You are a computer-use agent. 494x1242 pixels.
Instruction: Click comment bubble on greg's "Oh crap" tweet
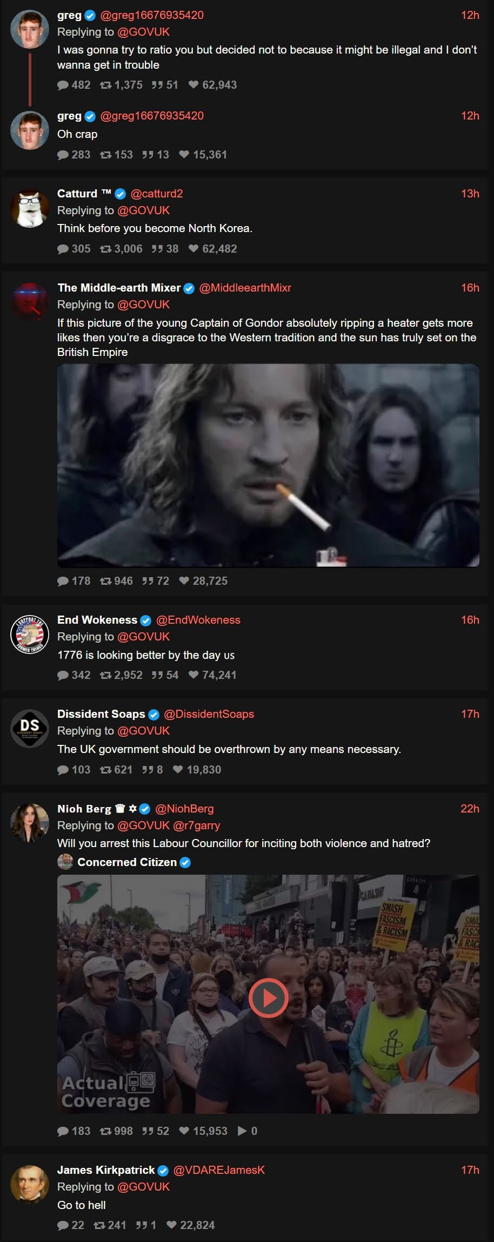(x=63, y=155)
